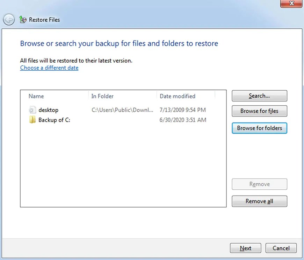Advance with the Next button
Screen dimensions: 304x260
point(245,248)
